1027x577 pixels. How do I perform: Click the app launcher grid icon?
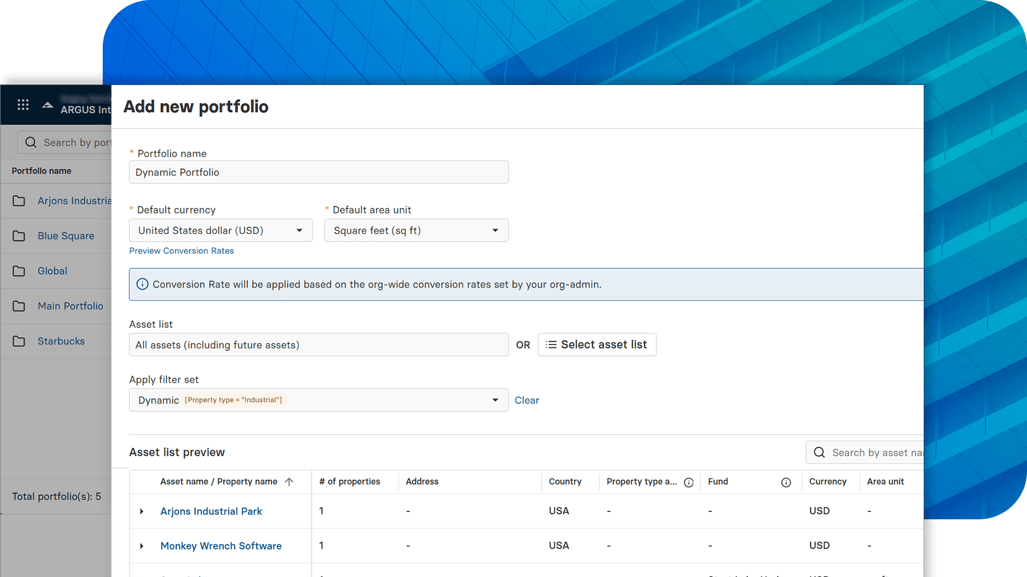(x=23, y=105)
